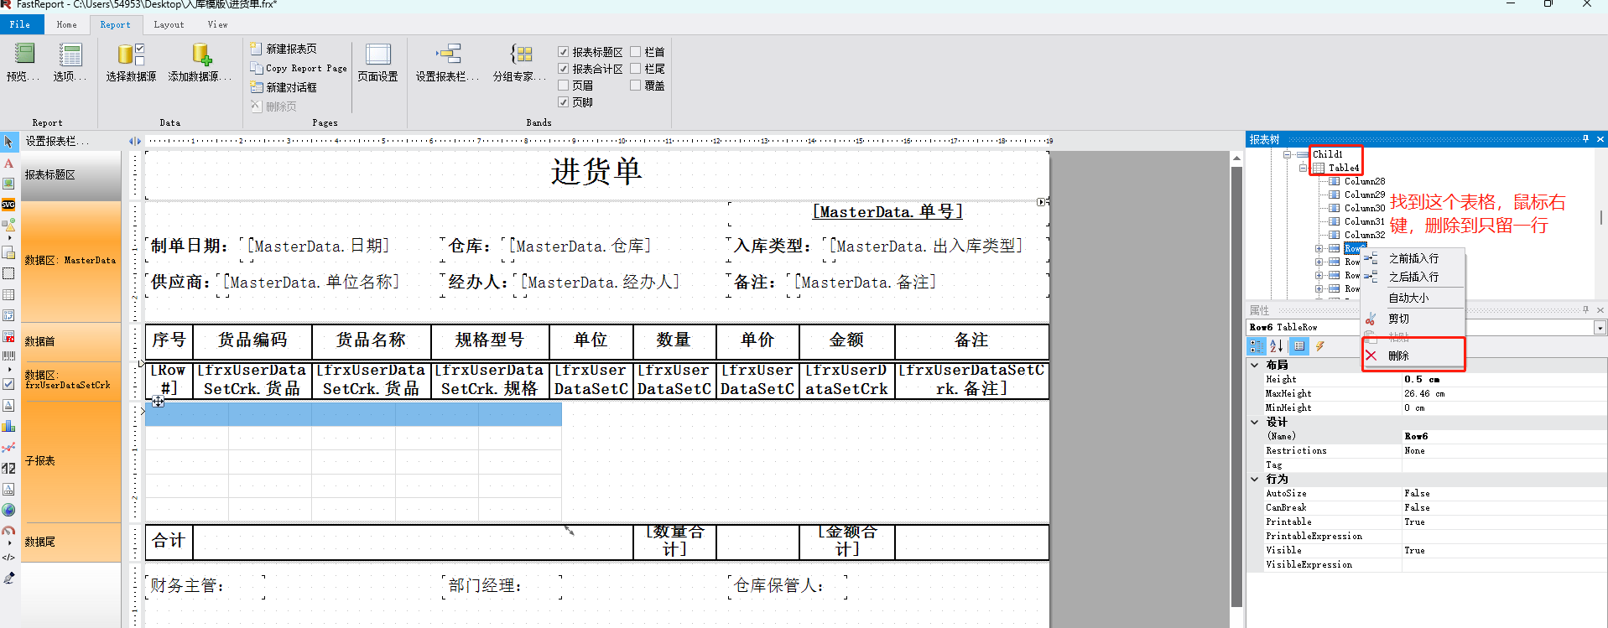Select the HTML </> object tool
This screenshot has width=1608, height=628.
click(x=8, y=557)
